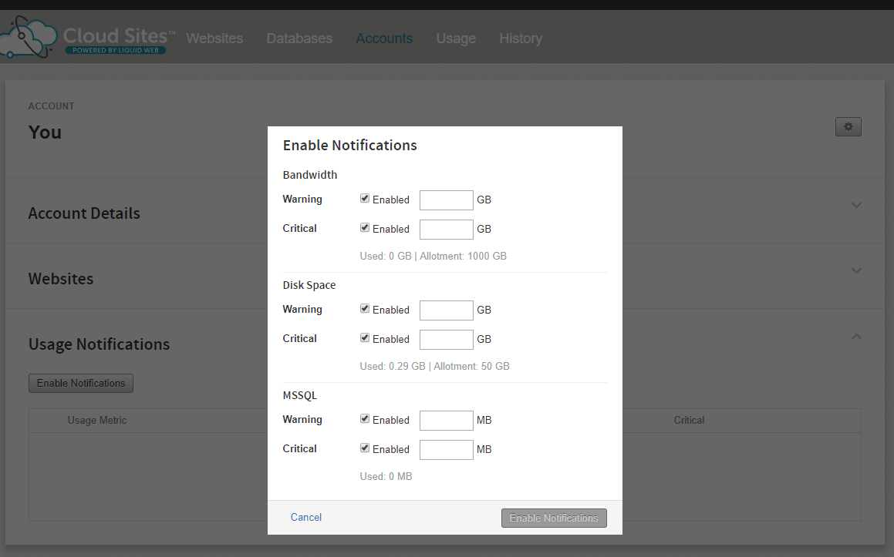The width and height of the screenshot is (894, 557).
Task: Open the account settings gear icon
Action: click(848, 126)
